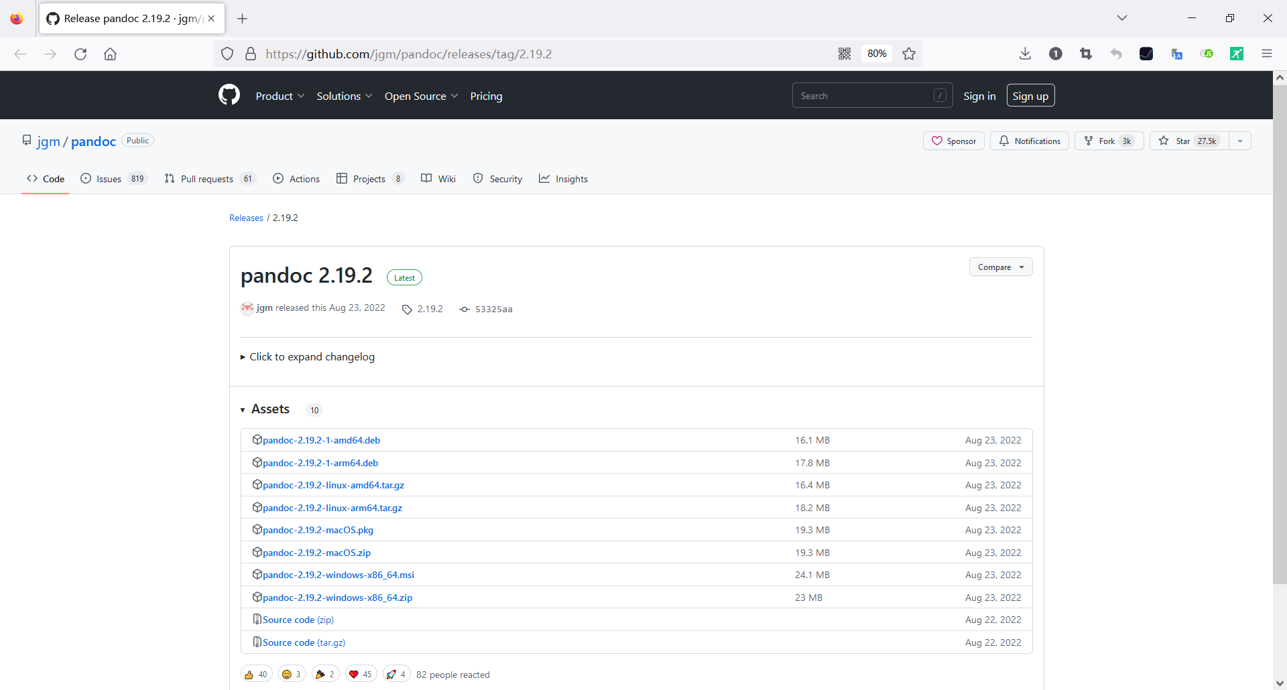
Task: Click the heart reaction with 45 votes
Action: (361, 675)
